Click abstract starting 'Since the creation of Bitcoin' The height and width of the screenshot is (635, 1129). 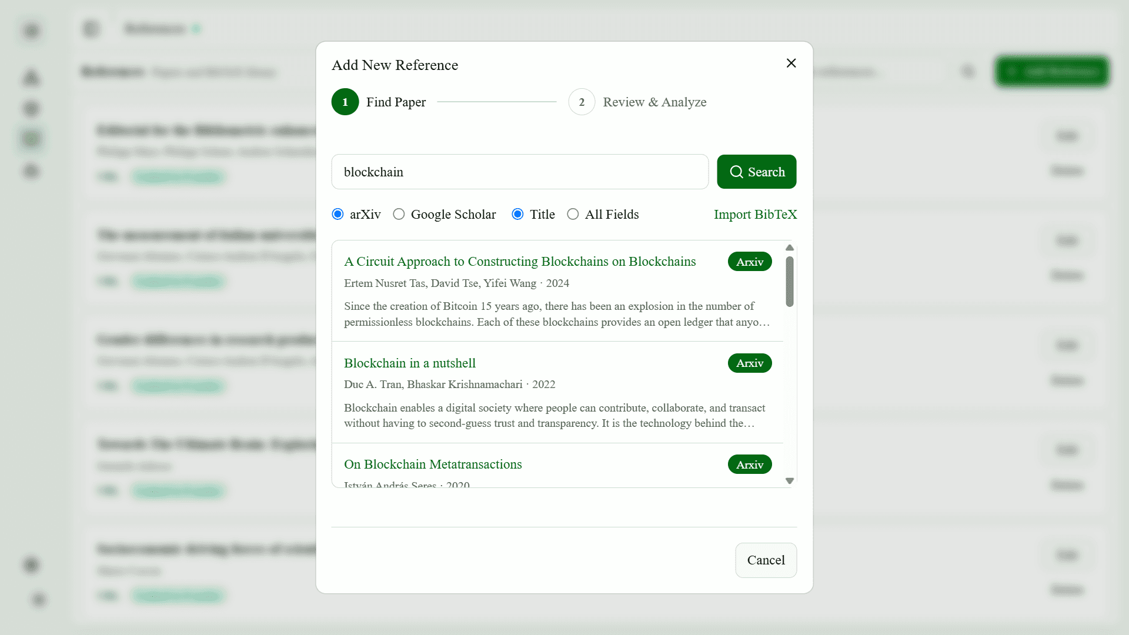(557, 314)
